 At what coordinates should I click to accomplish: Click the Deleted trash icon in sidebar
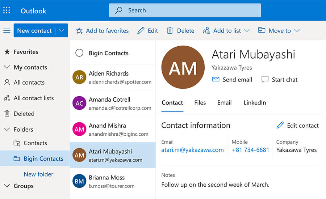[7, 113]
